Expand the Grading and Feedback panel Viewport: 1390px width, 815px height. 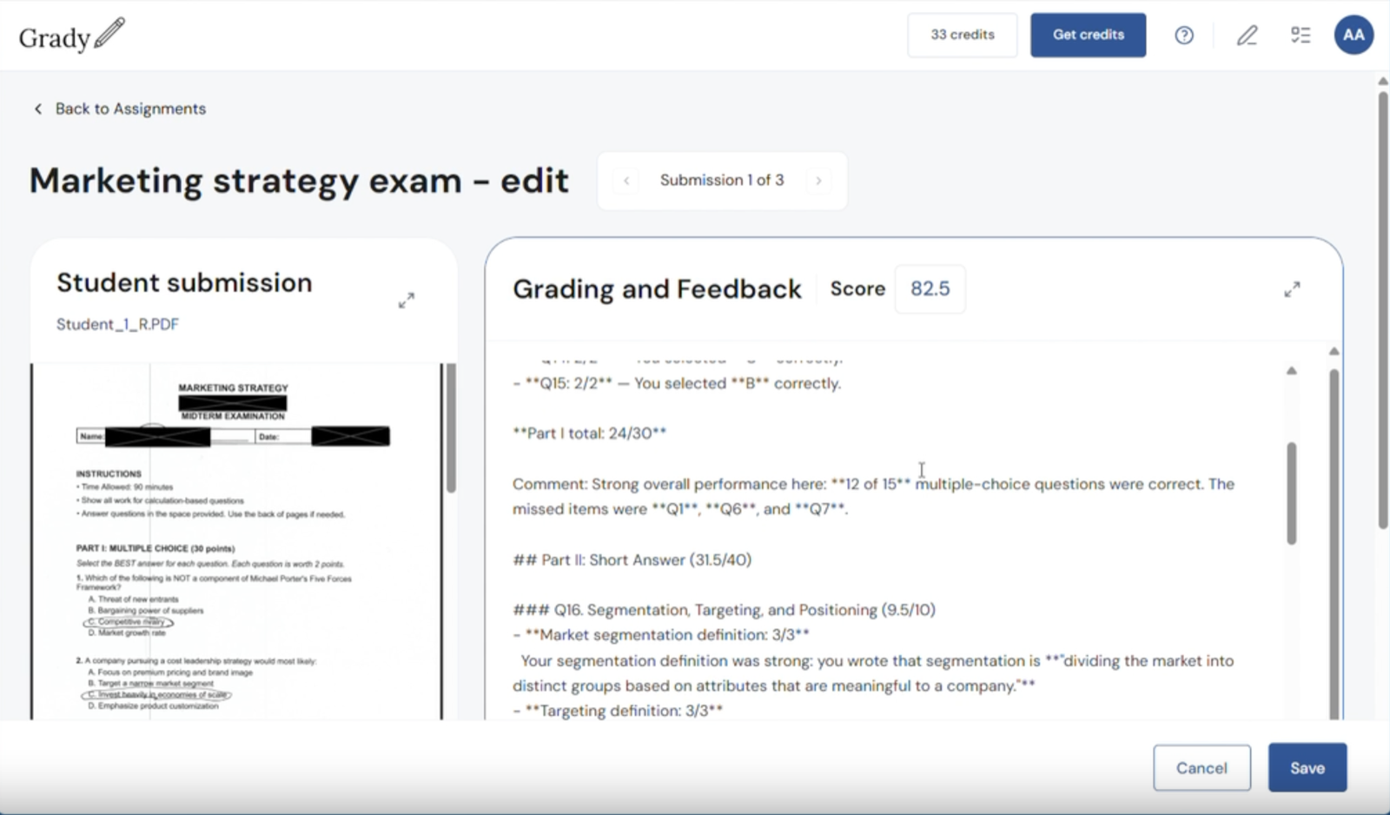1292,289
